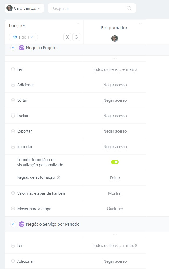Open the Programador column options menu
The height and width of the screenshot is (269, 169).
click(140, 24)
